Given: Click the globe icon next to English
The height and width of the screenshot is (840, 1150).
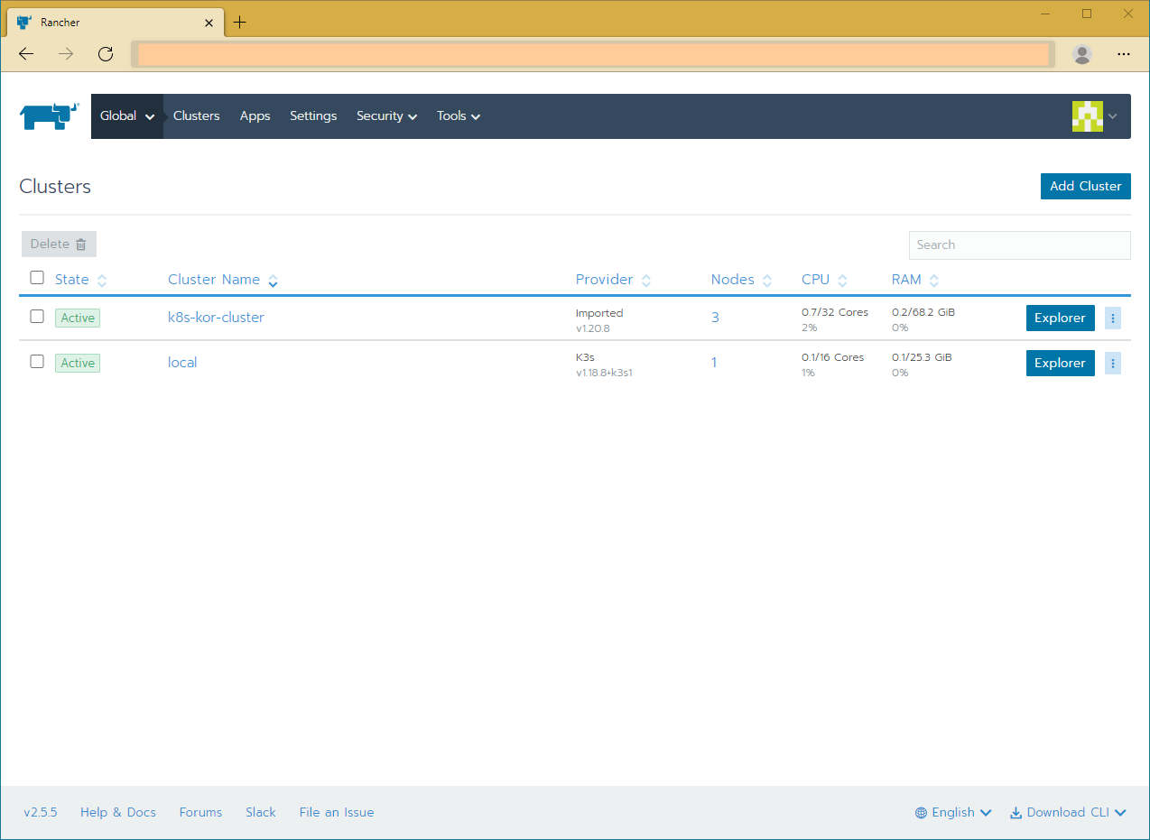Looking at the screenshot, I should (x=920, y=812).
